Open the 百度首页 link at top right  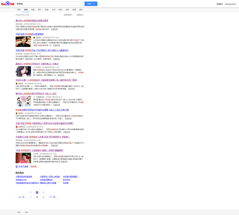coord(219,4)
